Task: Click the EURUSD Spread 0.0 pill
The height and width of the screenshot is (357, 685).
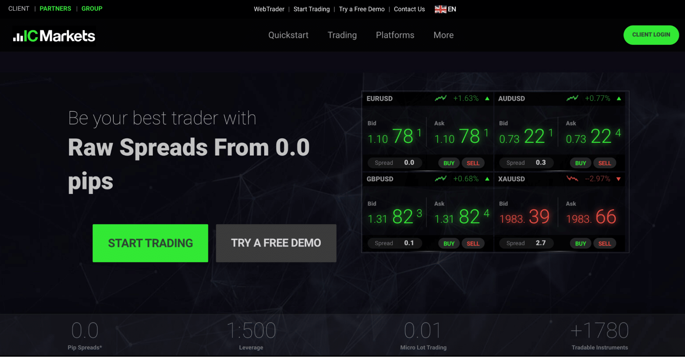Action: 394,163
